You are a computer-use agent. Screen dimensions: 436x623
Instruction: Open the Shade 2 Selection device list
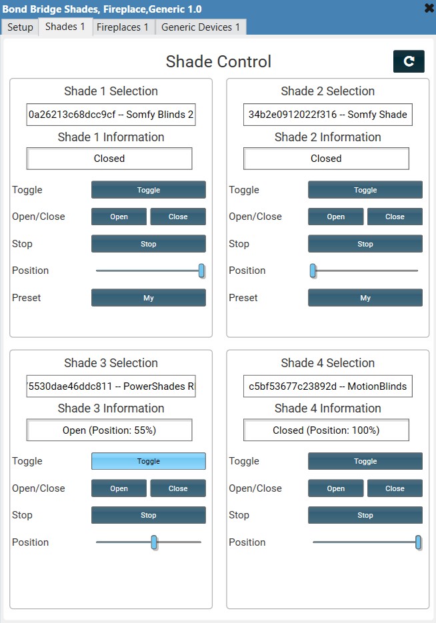[x=325, y=115]
